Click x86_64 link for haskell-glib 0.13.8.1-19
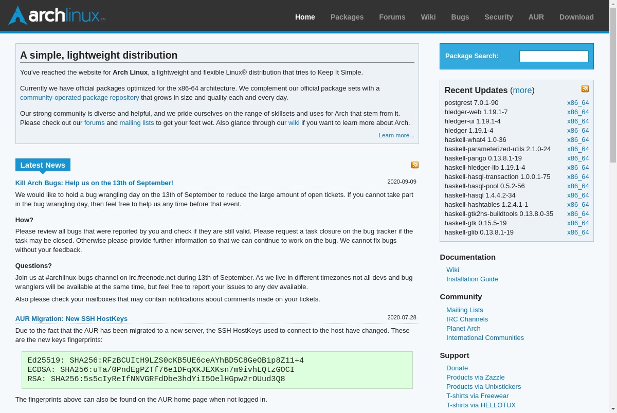Image resolution: width=617 pixels, height=413 pixels. tap(578, 232)
